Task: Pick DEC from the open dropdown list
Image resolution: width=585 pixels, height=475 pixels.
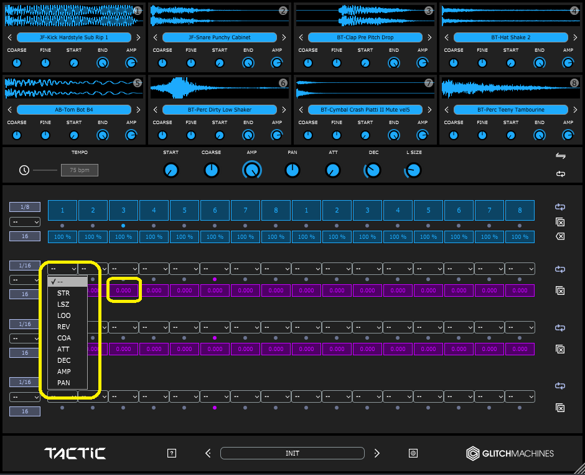Action: [x=68, y=360]
